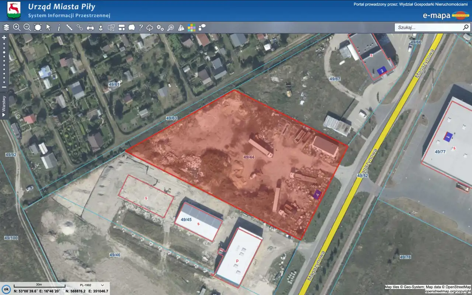The width and height of the screenshot is (472, 295).
Task: Select the zoom out magnifier tool
Action: coord(27,27)
